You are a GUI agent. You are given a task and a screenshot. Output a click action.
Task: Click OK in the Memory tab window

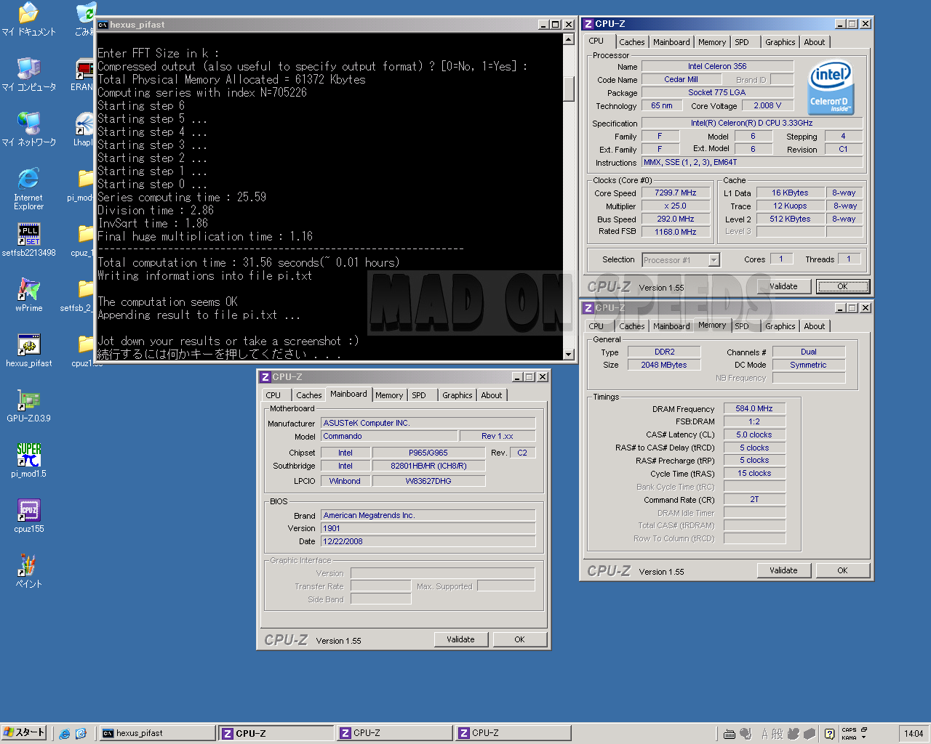842,570
